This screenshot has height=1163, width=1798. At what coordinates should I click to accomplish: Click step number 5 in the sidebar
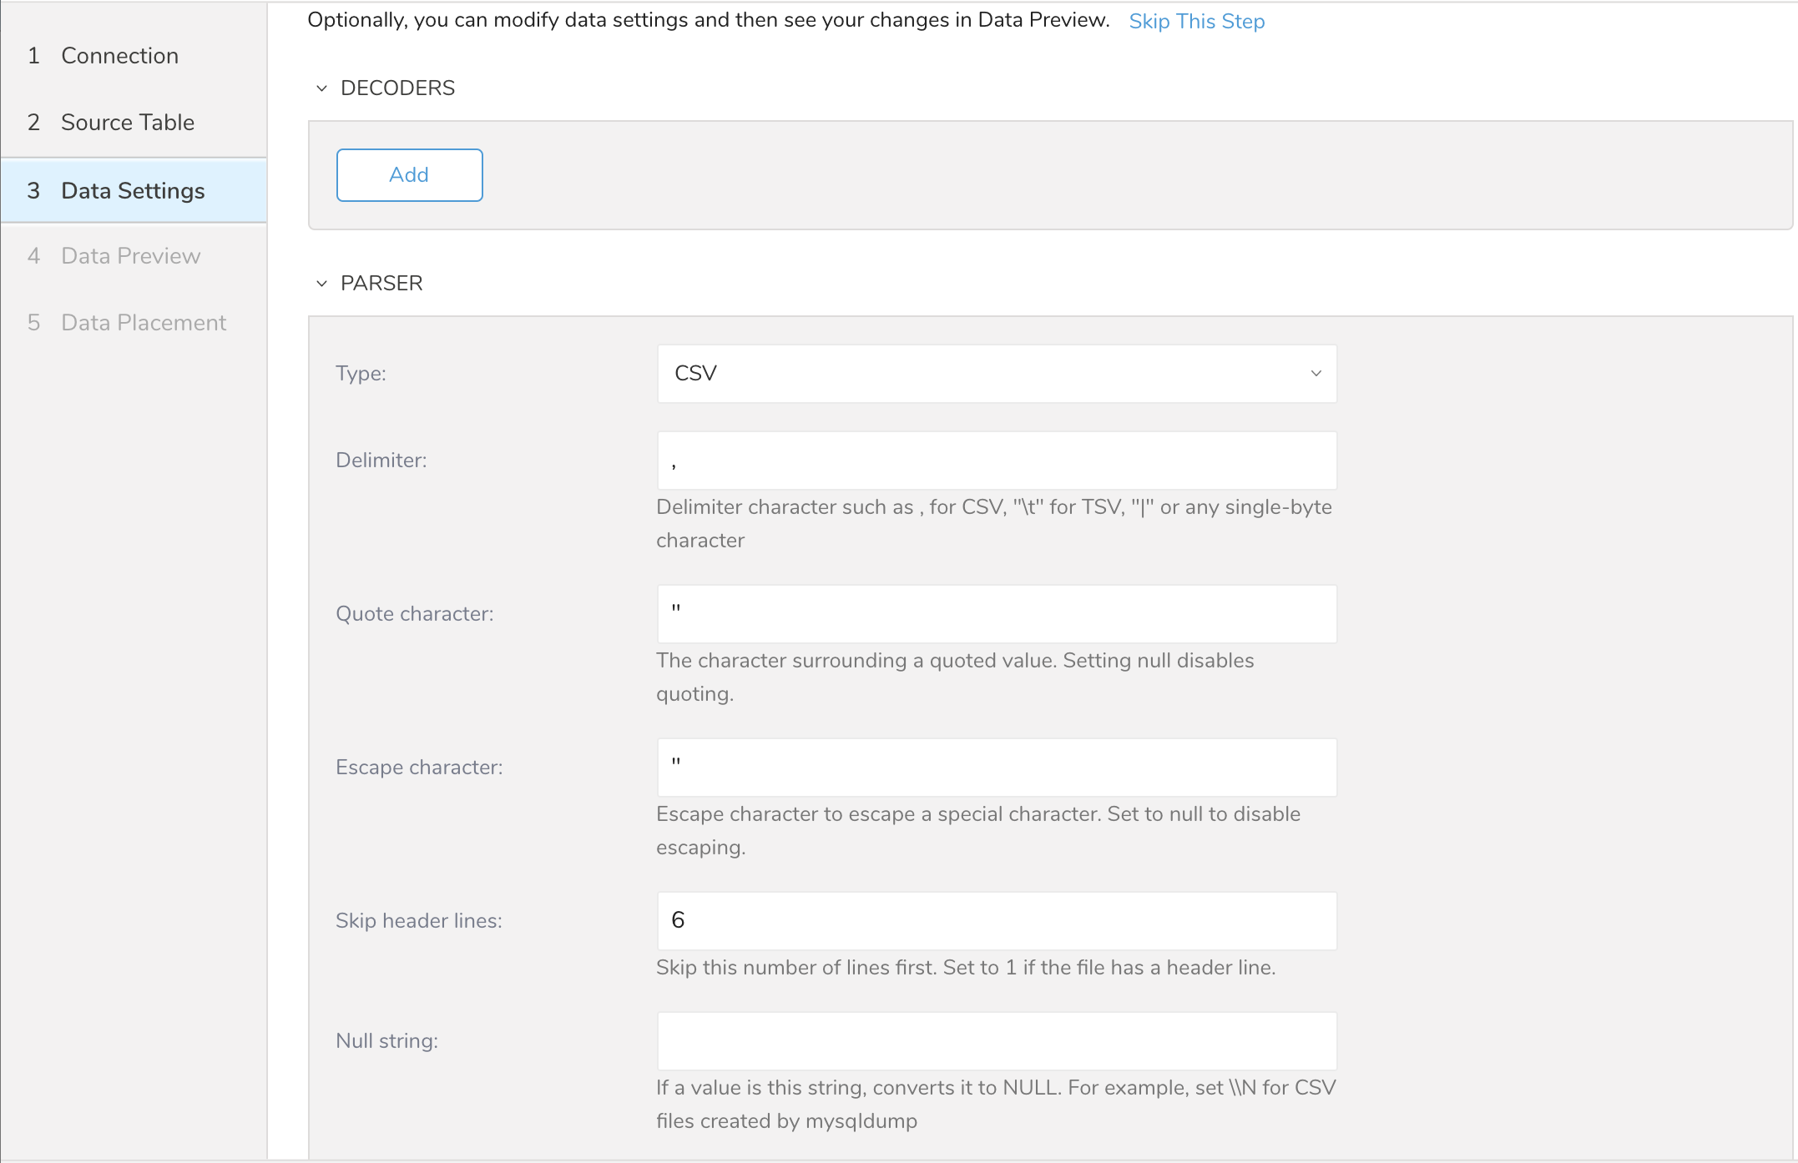coord(33,323)
